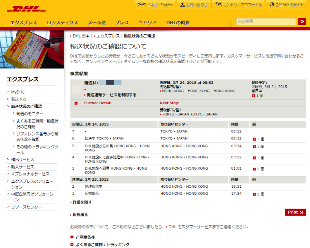310x248 pixels.
Task: Click the エクスプレス sidebar heading
Action: point(22,79)
